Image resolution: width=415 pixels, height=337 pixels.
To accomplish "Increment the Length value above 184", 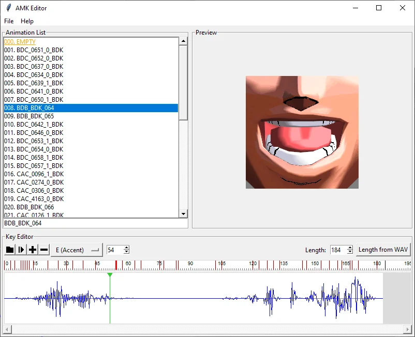I will pyautogui.click(x=350, y=248).
